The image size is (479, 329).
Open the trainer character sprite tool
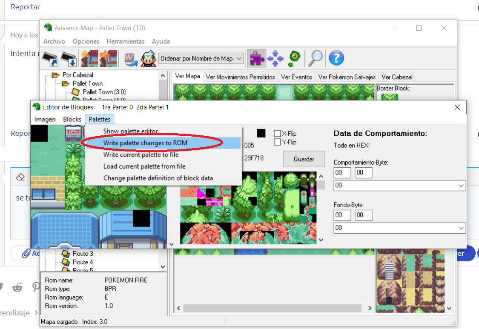coord(148,58)
